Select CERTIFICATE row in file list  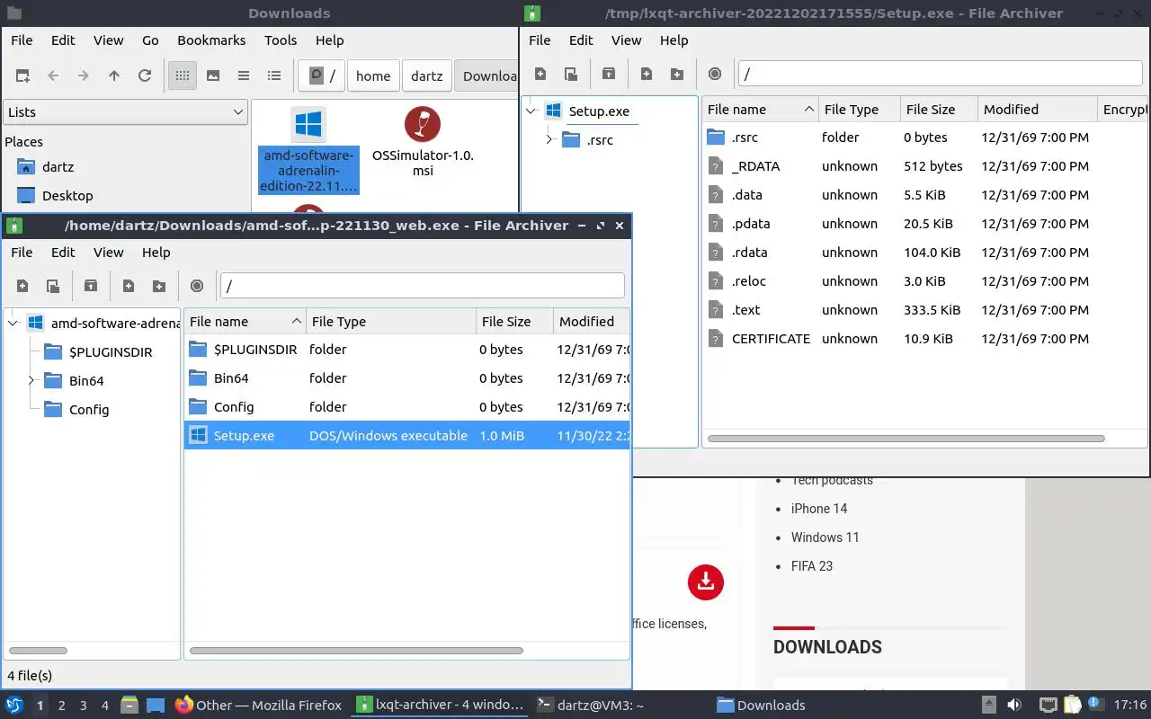coord(924,339)
